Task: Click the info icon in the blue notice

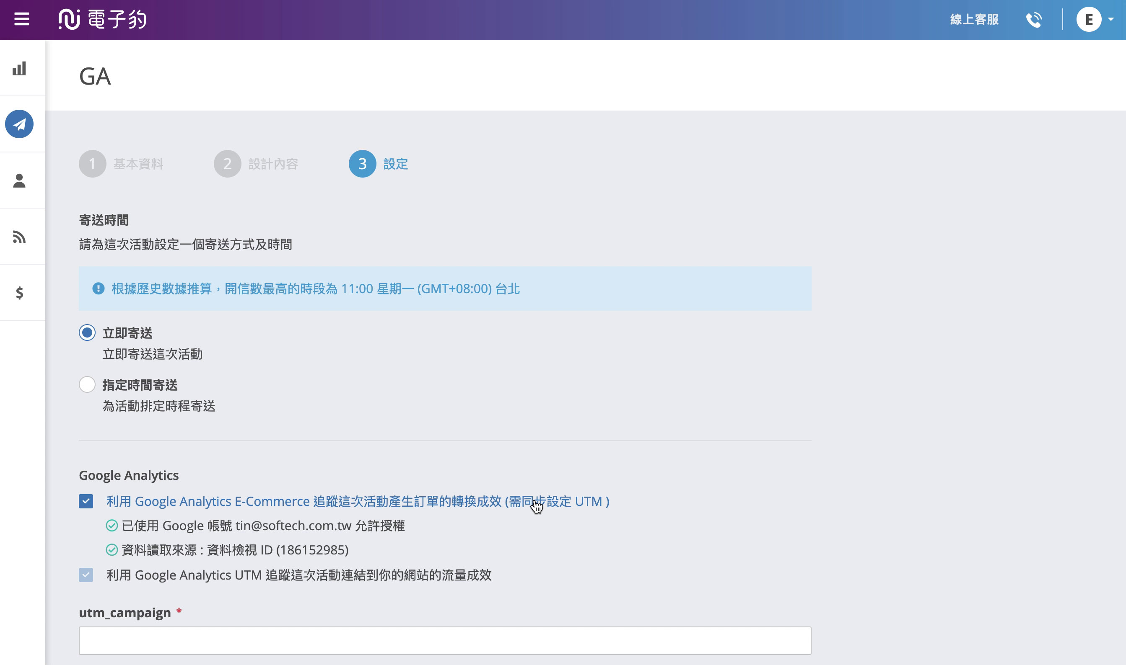Action: click(x=98, y=289)
